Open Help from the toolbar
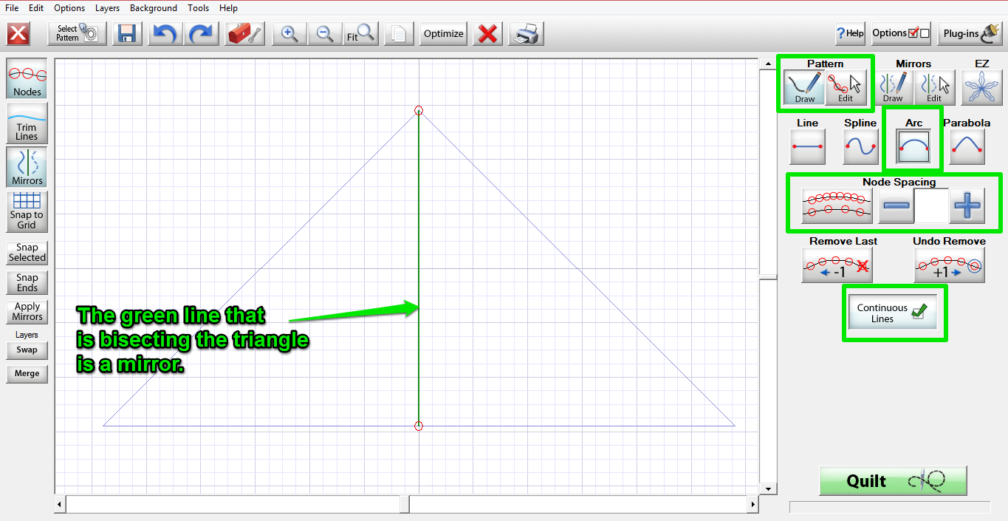Screen dimensions: 1008x521 [x=850, y=33]
